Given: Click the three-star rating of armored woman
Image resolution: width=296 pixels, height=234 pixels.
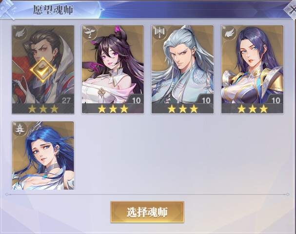Looking at the screenshot, I should (x=253, y=109).
